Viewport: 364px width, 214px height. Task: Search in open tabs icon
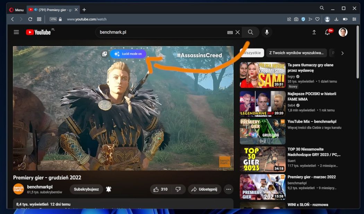click(322, 8)
